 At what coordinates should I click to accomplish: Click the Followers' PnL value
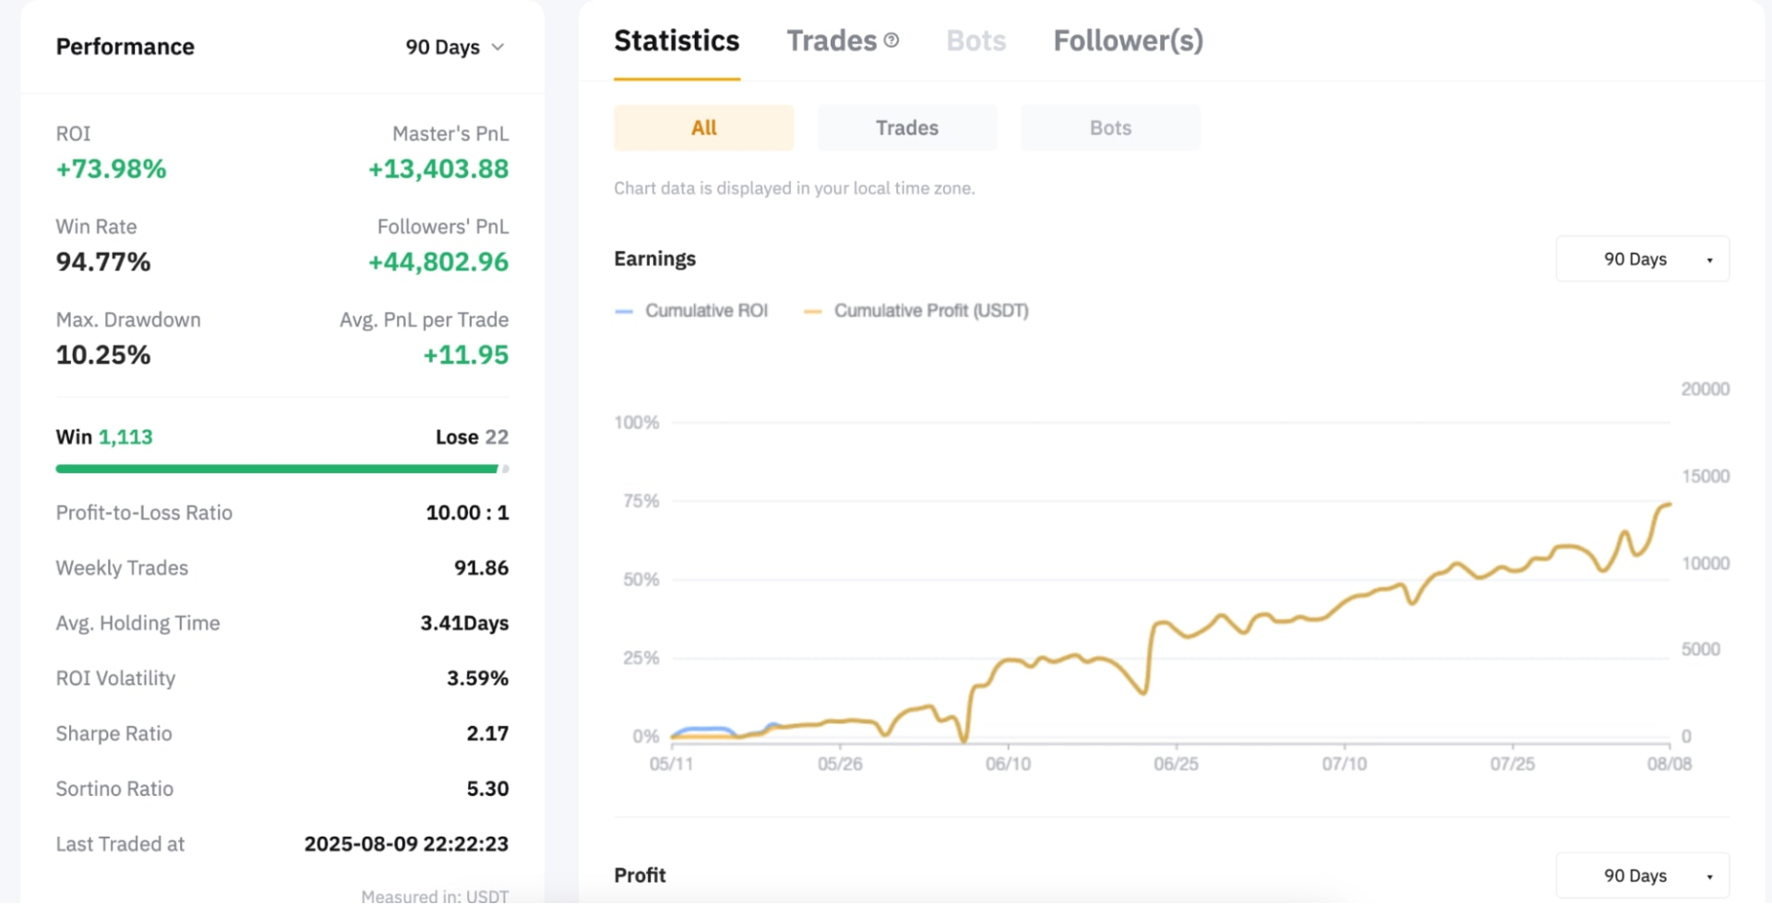(x=437, y=262)
